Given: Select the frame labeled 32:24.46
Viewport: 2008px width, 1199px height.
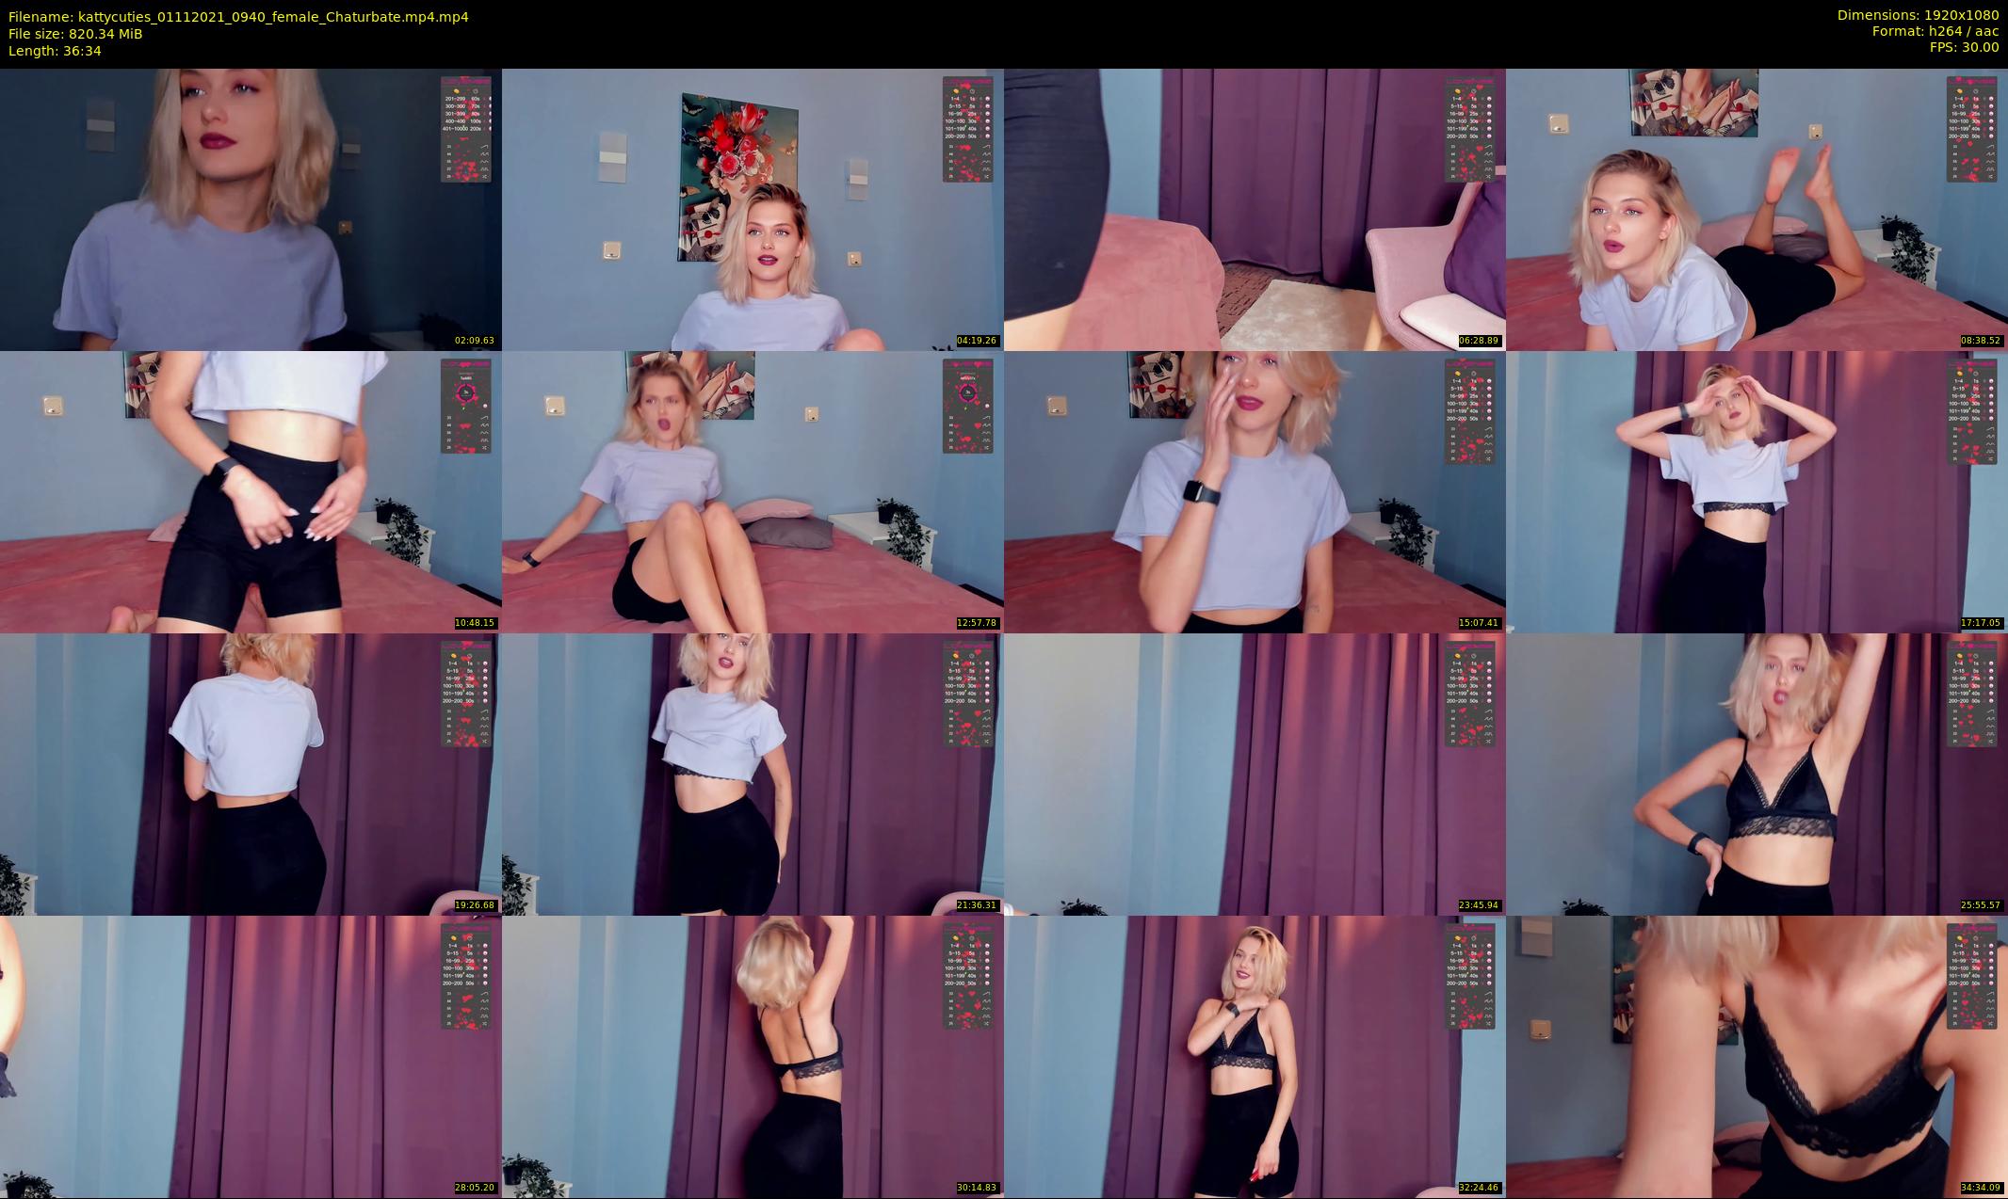Looking at the screenshot, I should [x=1255, y=1056].
